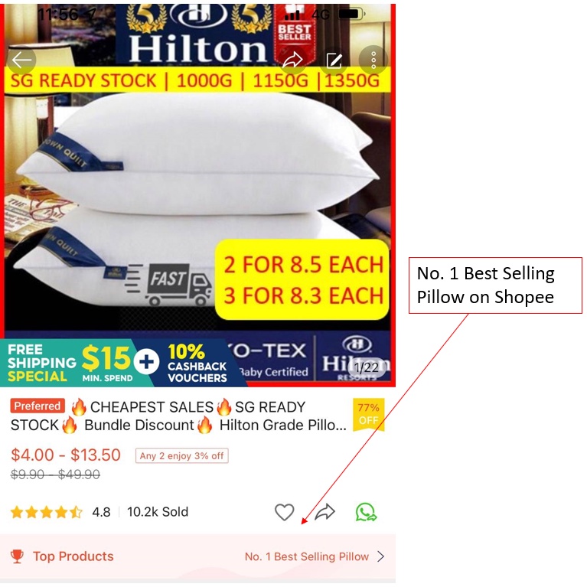This screenshot has height=587, width=587.
Task: Open the three-dot more options menu
Action: tap(373, 60)
